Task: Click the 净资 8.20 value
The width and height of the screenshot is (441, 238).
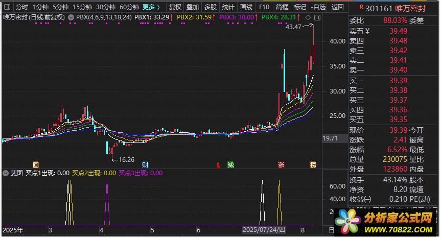Action: point(400,189)
